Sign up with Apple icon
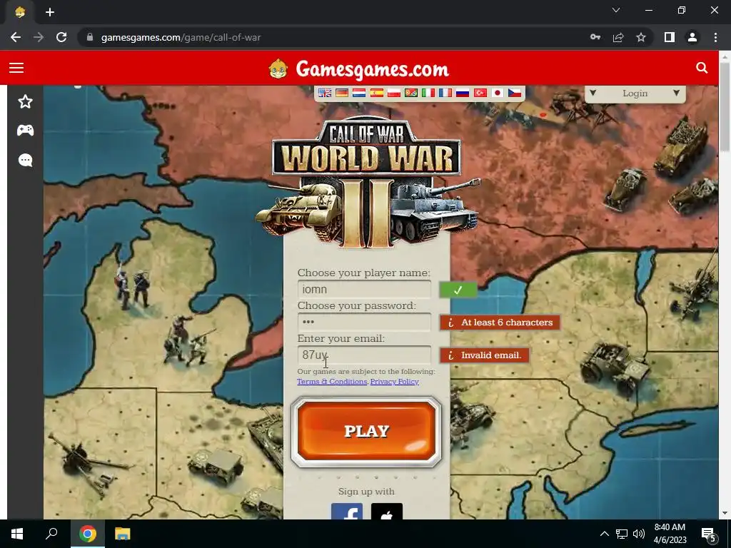The image size is (731, 548). [387, 511]
